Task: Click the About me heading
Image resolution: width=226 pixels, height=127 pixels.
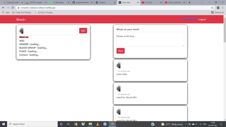Action: (24, 37)
